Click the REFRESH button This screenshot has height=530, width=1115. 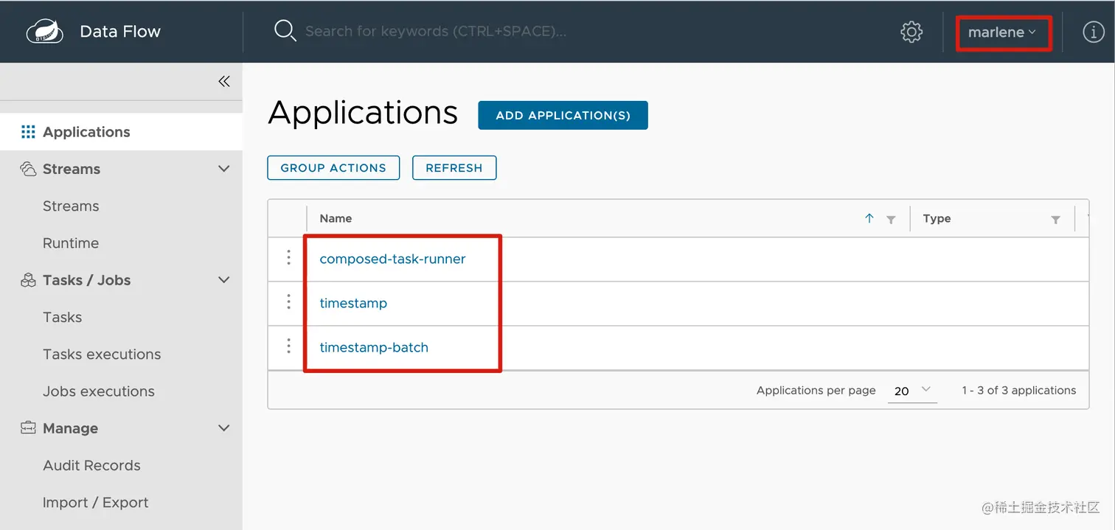(x=454, y=167)
